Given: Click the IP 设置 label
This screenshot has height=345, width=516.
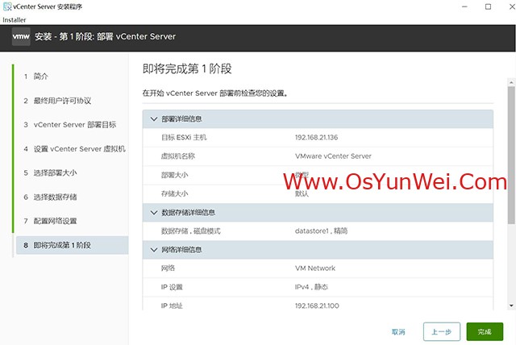Looking at the screenshot, I should point(172,287).
